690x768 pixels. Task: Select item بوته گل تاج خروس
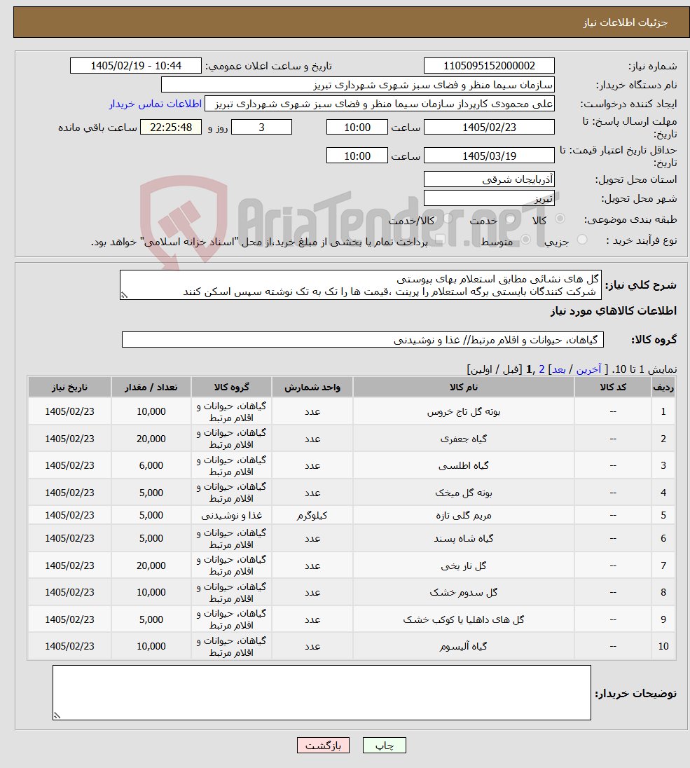tap(463, 411)
